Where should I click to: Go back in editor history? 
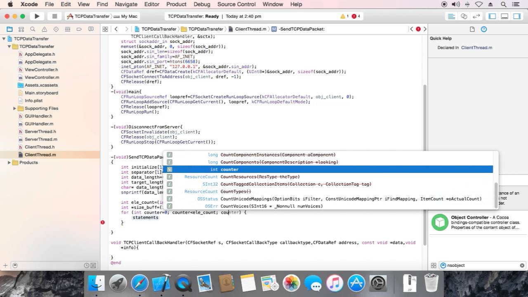click(116, 29)
